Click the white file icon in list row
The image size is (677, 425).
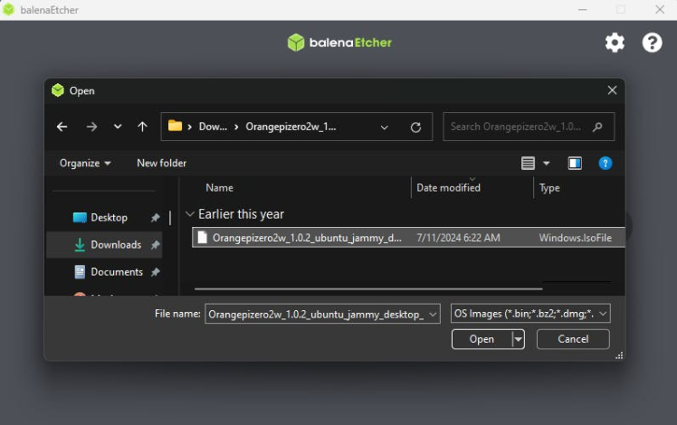pyautogui.click(x=202, y=237)
